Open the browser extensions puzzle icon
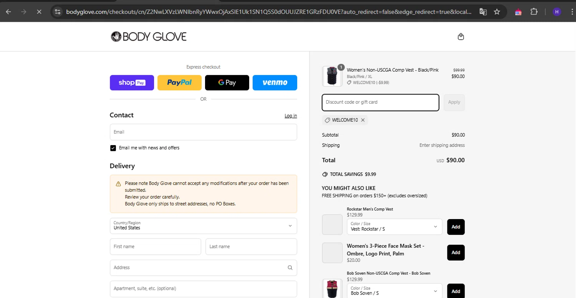The image size is (576, 298). (534, 12)
